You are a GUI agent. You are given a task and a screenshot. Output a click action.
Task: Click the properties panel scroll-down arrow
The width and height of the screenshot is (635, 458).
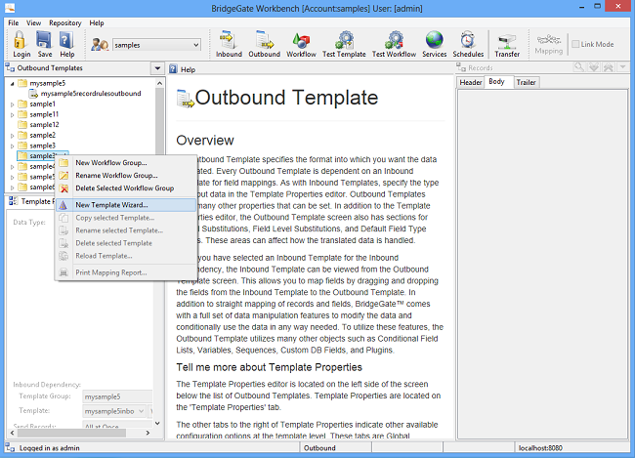[x=157, y=423]
